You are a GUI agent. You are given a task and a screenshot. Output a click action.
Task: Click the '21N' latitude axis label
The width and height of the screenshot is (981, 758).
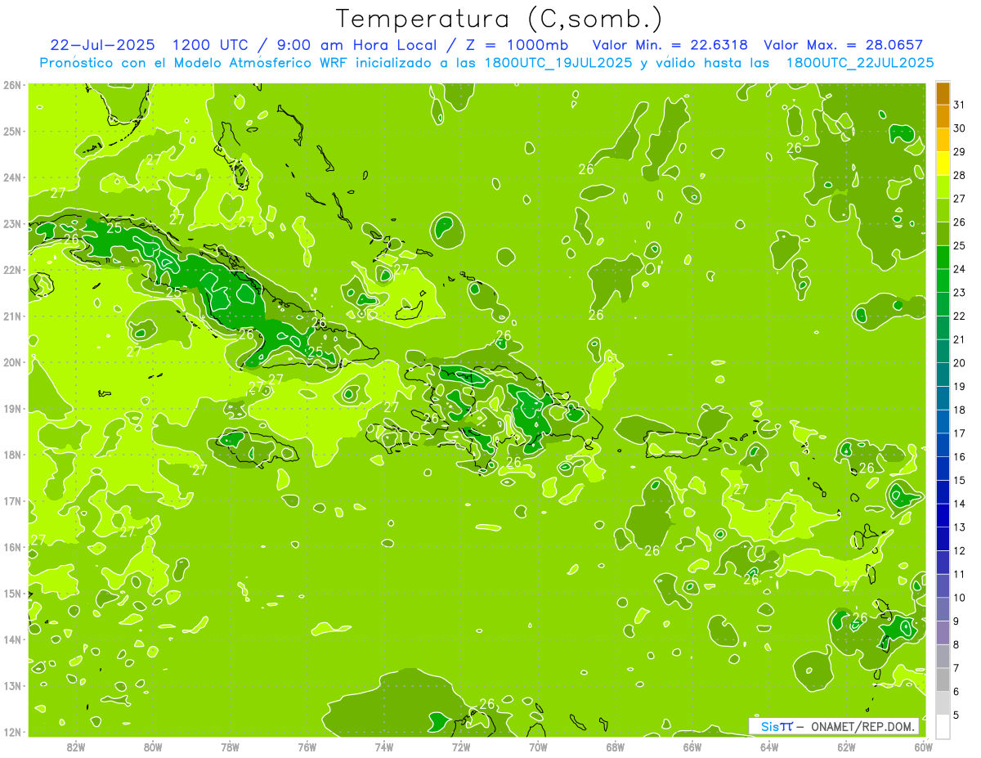[x=12, y=316]
